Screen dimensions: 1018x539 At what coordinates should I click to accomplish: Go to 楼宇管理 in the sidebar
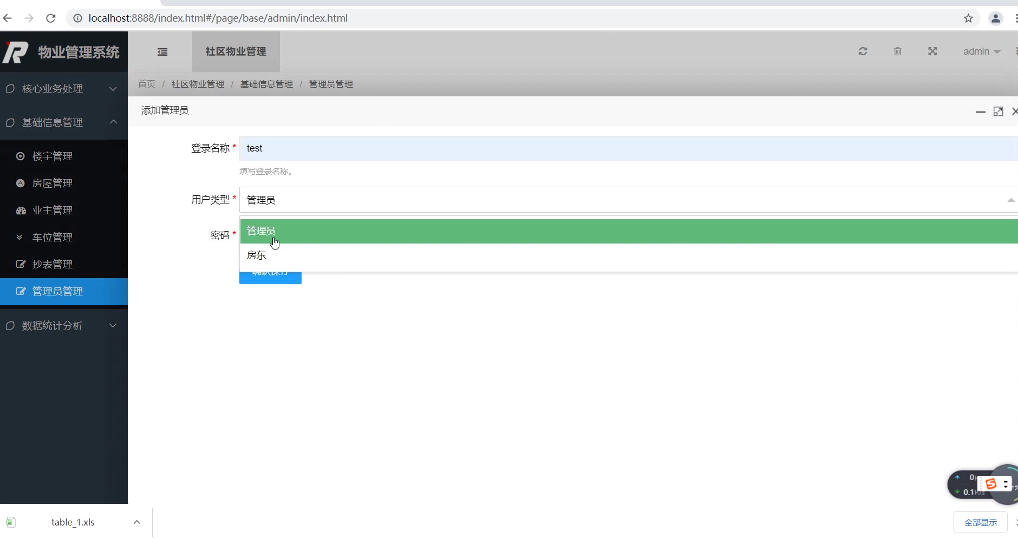(64, 156)
